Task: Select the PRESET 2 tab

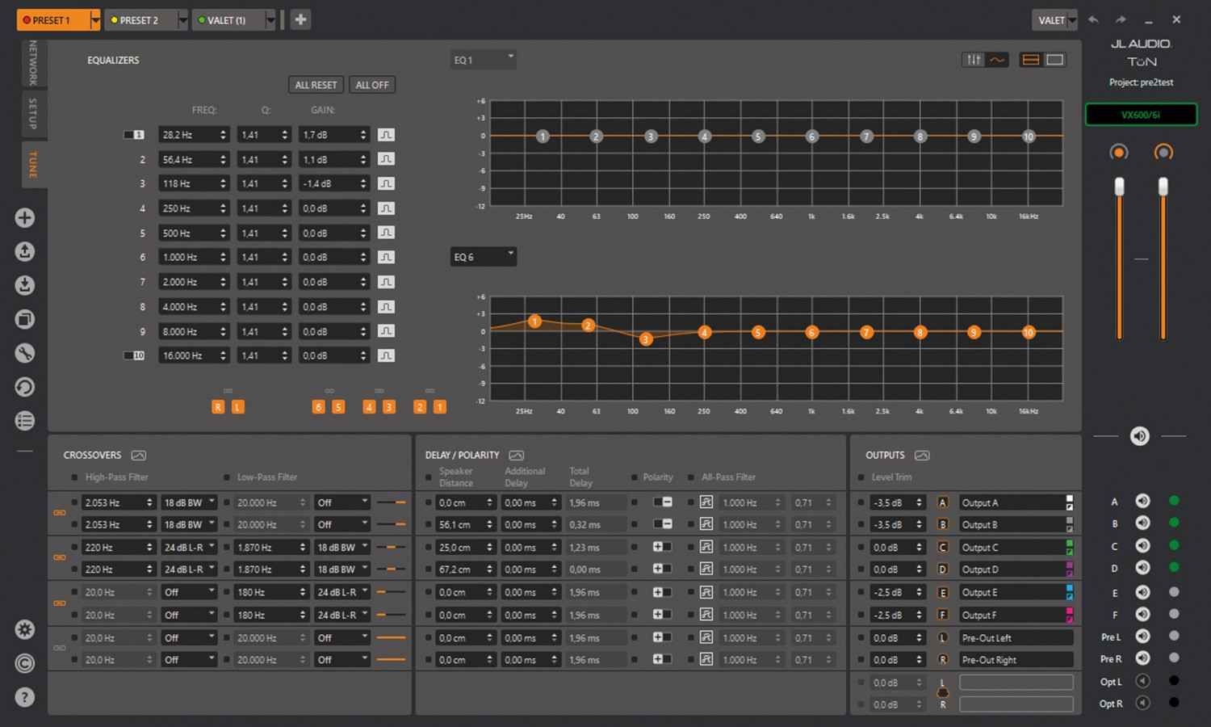Action: coord(141,20)
